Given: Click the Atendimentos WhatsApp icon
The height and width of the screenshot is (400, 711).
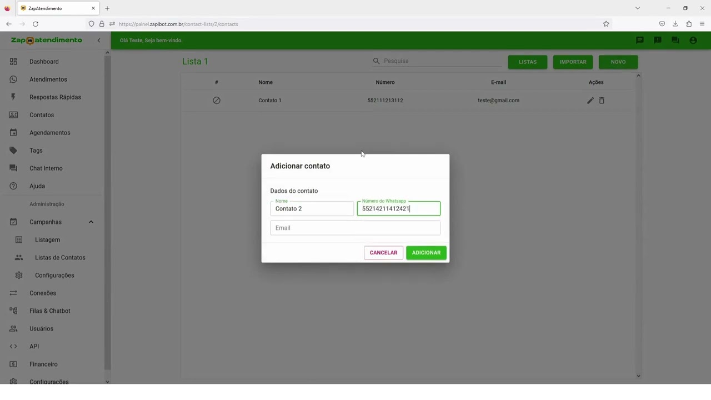Looking at the screenshot, I should [x=13, y=79].
